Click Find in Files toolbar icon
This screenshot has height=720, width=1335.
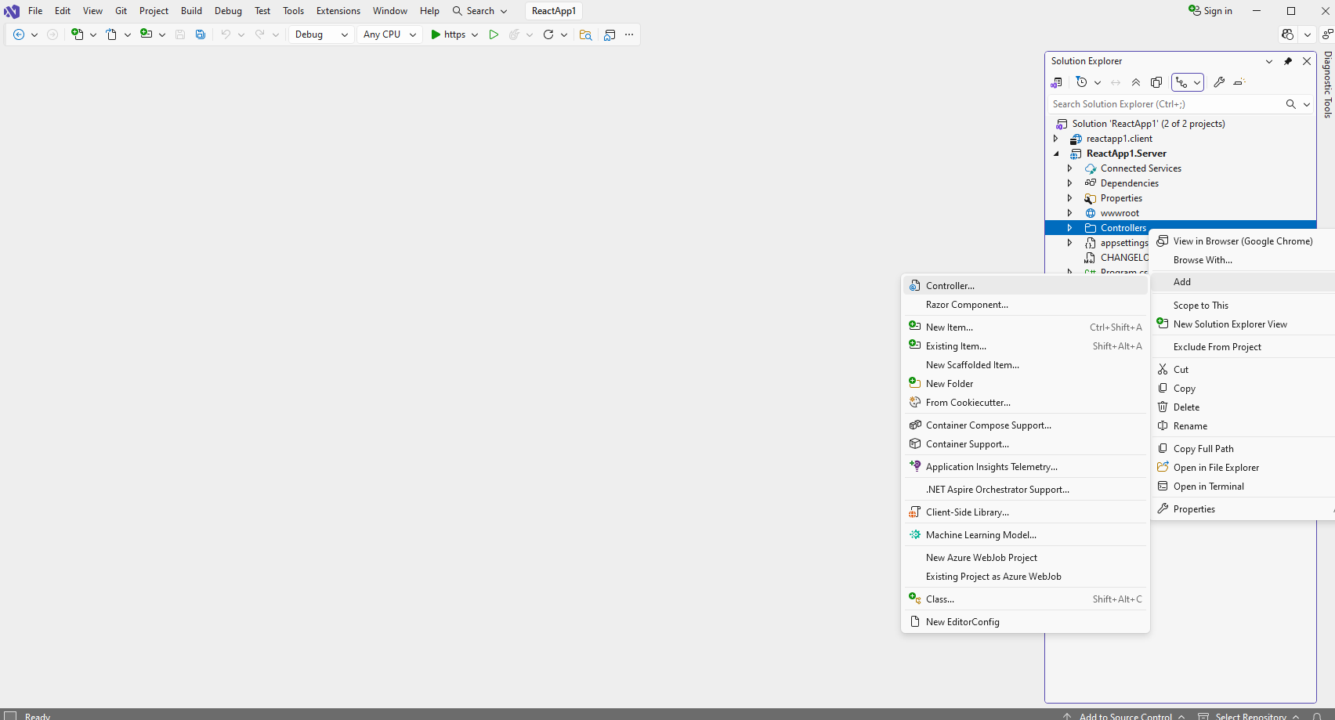[x=585, y=34]
